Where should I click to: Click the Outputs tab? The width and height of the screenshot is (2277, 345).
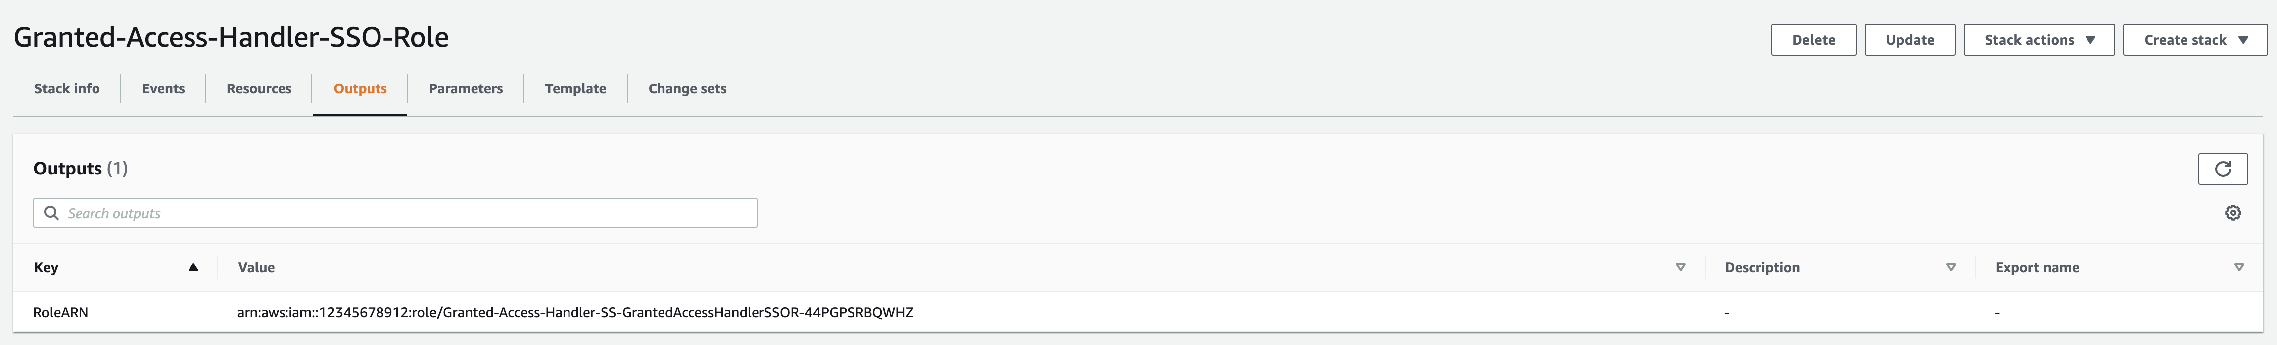(x=360, y=88)
